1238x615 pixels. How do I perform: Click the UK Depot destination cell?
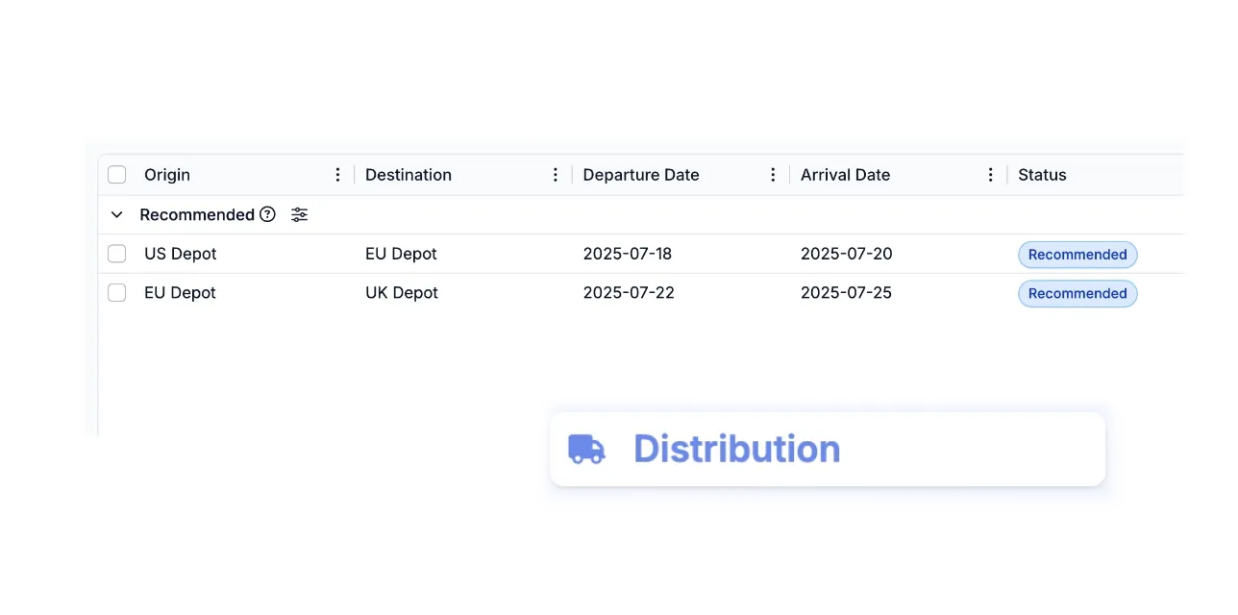point(401,293)
